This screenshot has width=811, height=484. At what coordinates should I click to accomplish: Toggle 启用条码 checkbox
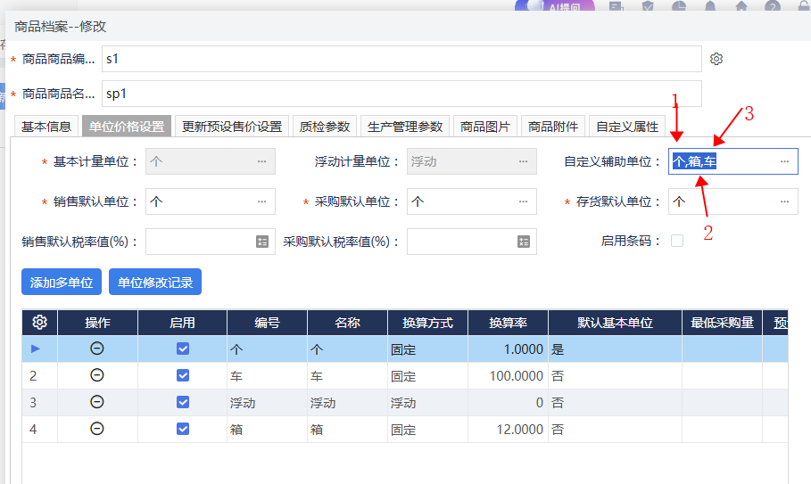click(677, 241)
